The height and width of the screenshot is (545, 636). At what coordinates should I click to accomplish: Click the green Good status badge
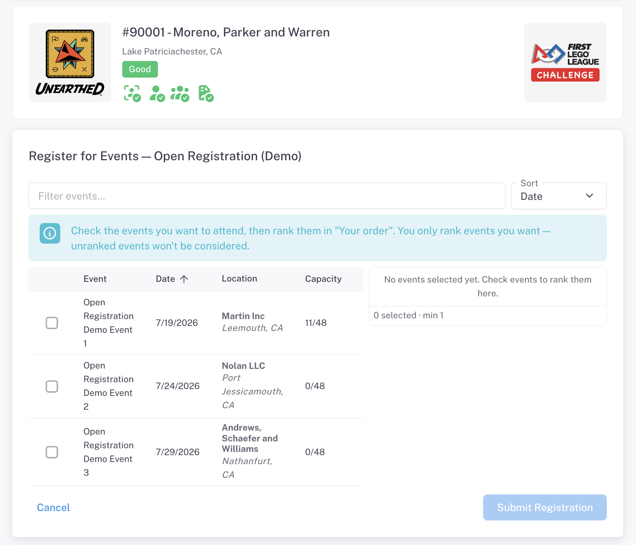pyautogui.click(x=140, y=69)
